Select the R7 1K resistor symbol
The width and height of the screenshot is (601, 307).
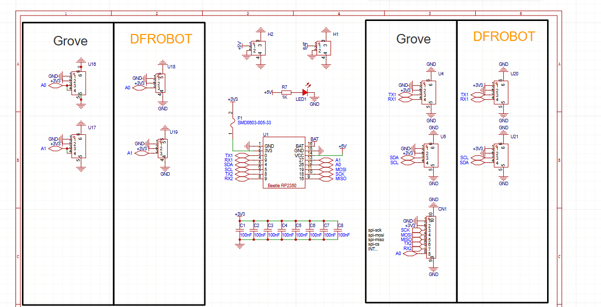click(285, 92)
